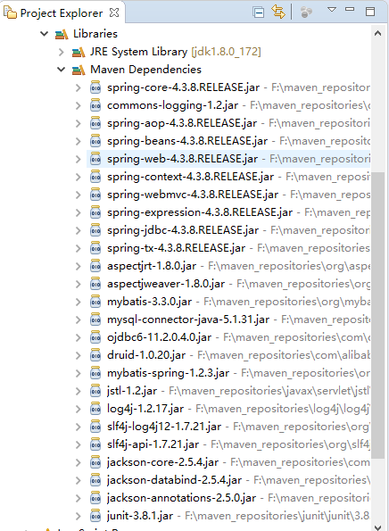The height and width of the screenshot is (531, 389).
Task: Click jar icon of spring-webmvc-4.3.8.RELEASE.jar
Action: coord(95,195)
